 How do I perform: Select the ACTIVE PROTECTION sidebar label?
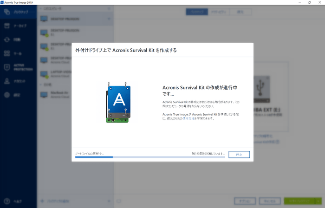point(23,67)
